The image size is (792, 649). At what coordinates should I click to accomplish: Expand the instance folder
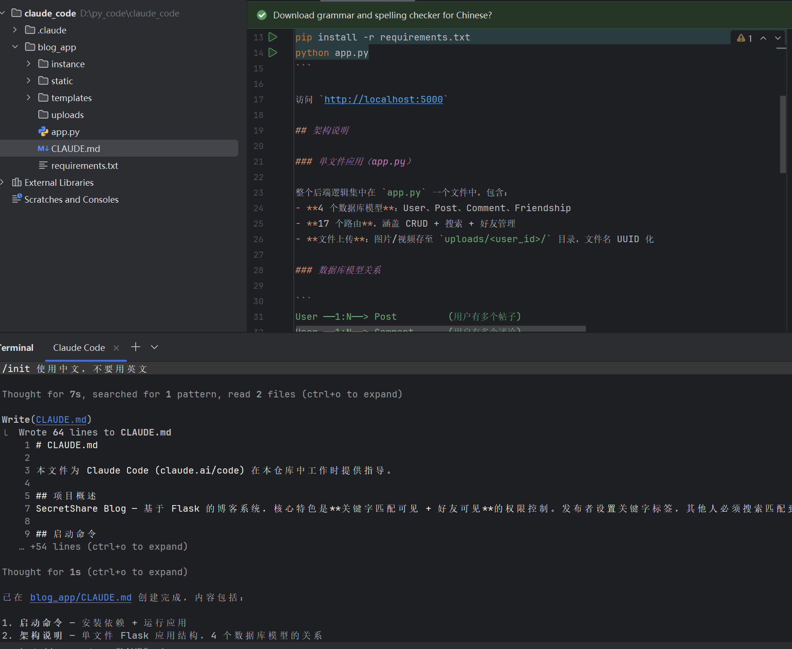(28, 64)
